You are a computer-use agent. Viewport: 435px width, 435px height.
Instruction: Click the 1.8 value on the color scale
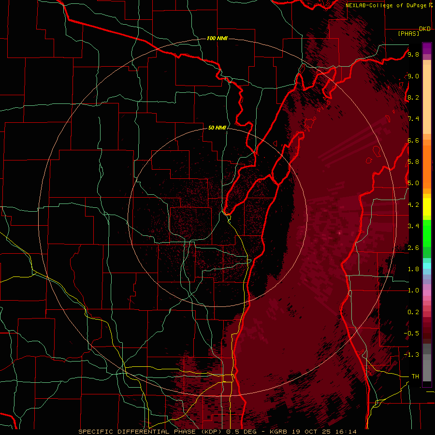tap(413, 269)
